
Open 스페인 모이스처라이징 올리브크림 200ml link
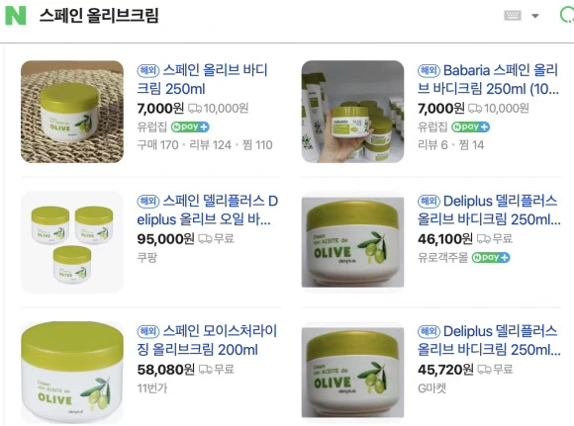(x=207, y=340)
